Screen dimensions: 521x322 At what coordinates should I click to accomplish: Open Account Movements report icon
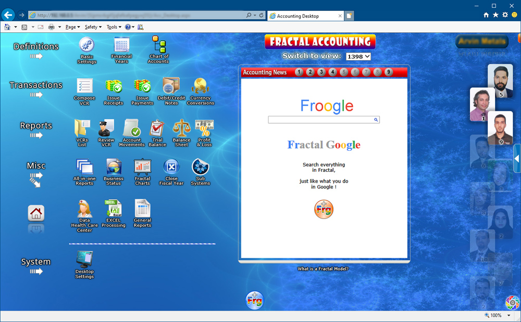tap(132, 128)
